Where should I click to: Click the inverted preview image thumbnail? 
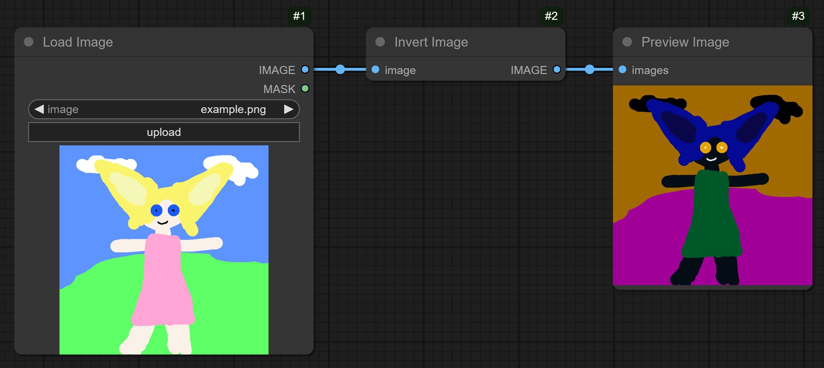[712, 186]
